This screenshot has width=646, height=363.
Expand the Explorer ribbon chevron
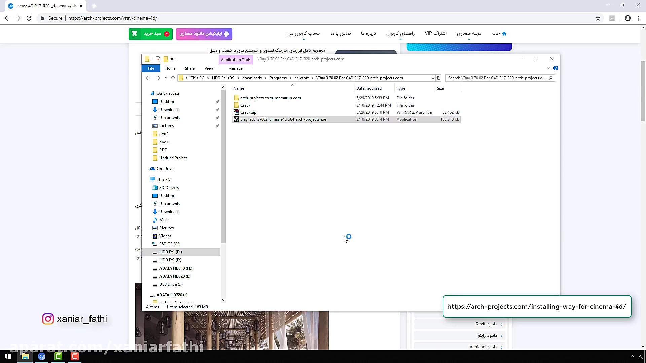tap(548, 68)
